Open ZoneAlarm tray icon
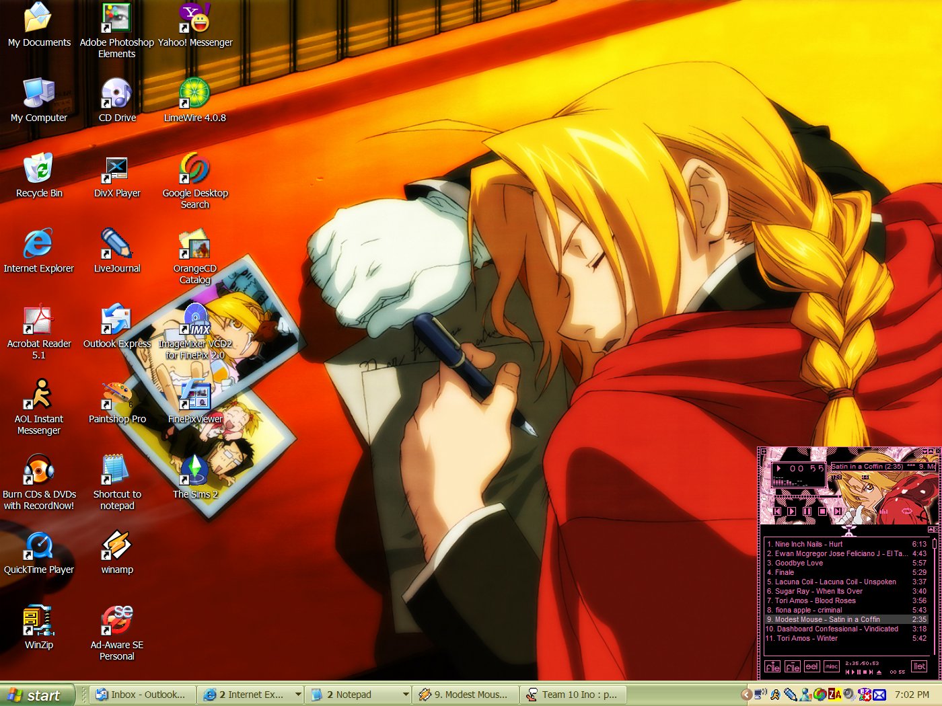Screen dimensions: 942x706 coord(834,695)
